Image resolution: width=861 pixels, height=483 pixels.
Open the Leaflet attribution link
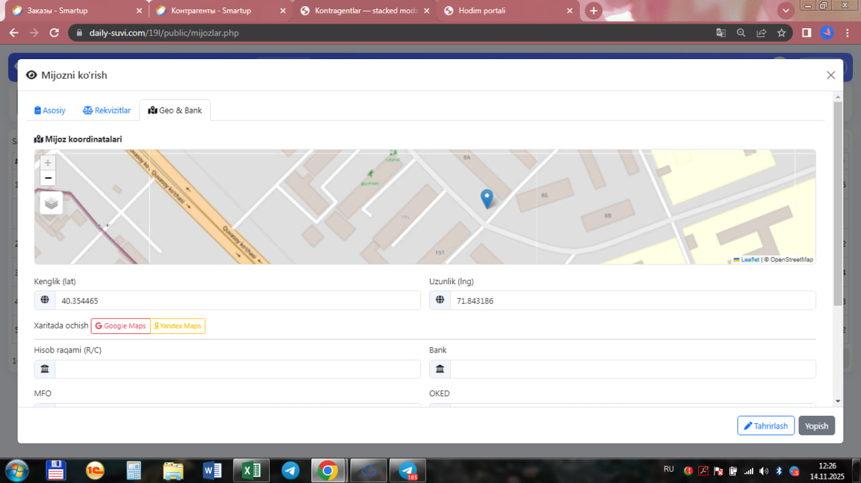pyautogui.click(x=749, y=259)
